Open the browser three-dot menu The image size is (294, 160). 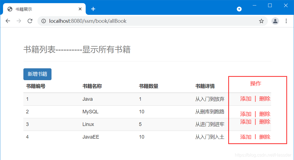pyautogui.click(x=286, y=21)
